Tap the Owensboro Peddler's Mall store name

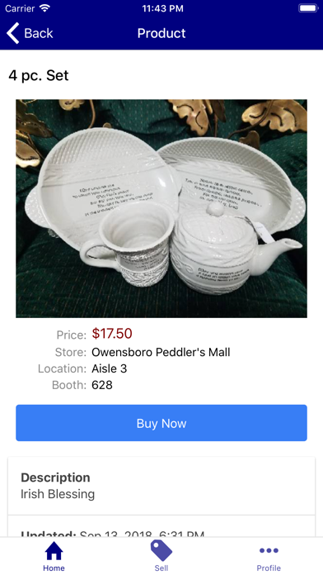tap(161, 353)
